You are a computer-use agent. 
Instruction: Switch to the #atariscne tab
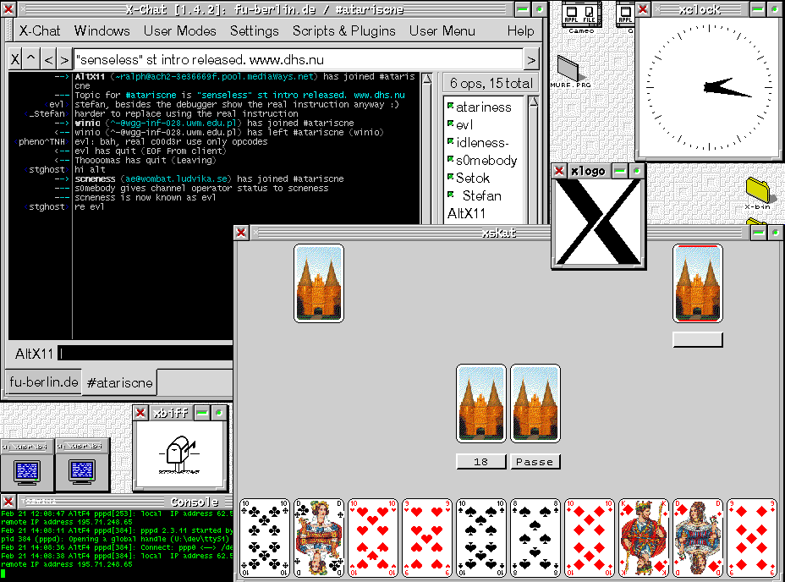click(x=119, y=382)
